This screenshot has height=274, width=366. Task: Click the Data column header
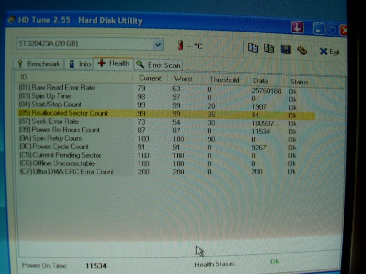pyautogui.click(x=260, y=81)
